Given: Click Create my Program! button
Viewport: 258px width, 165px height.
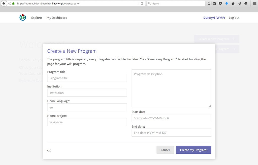Looking at the screenshot, I should [x=193, y=150].
